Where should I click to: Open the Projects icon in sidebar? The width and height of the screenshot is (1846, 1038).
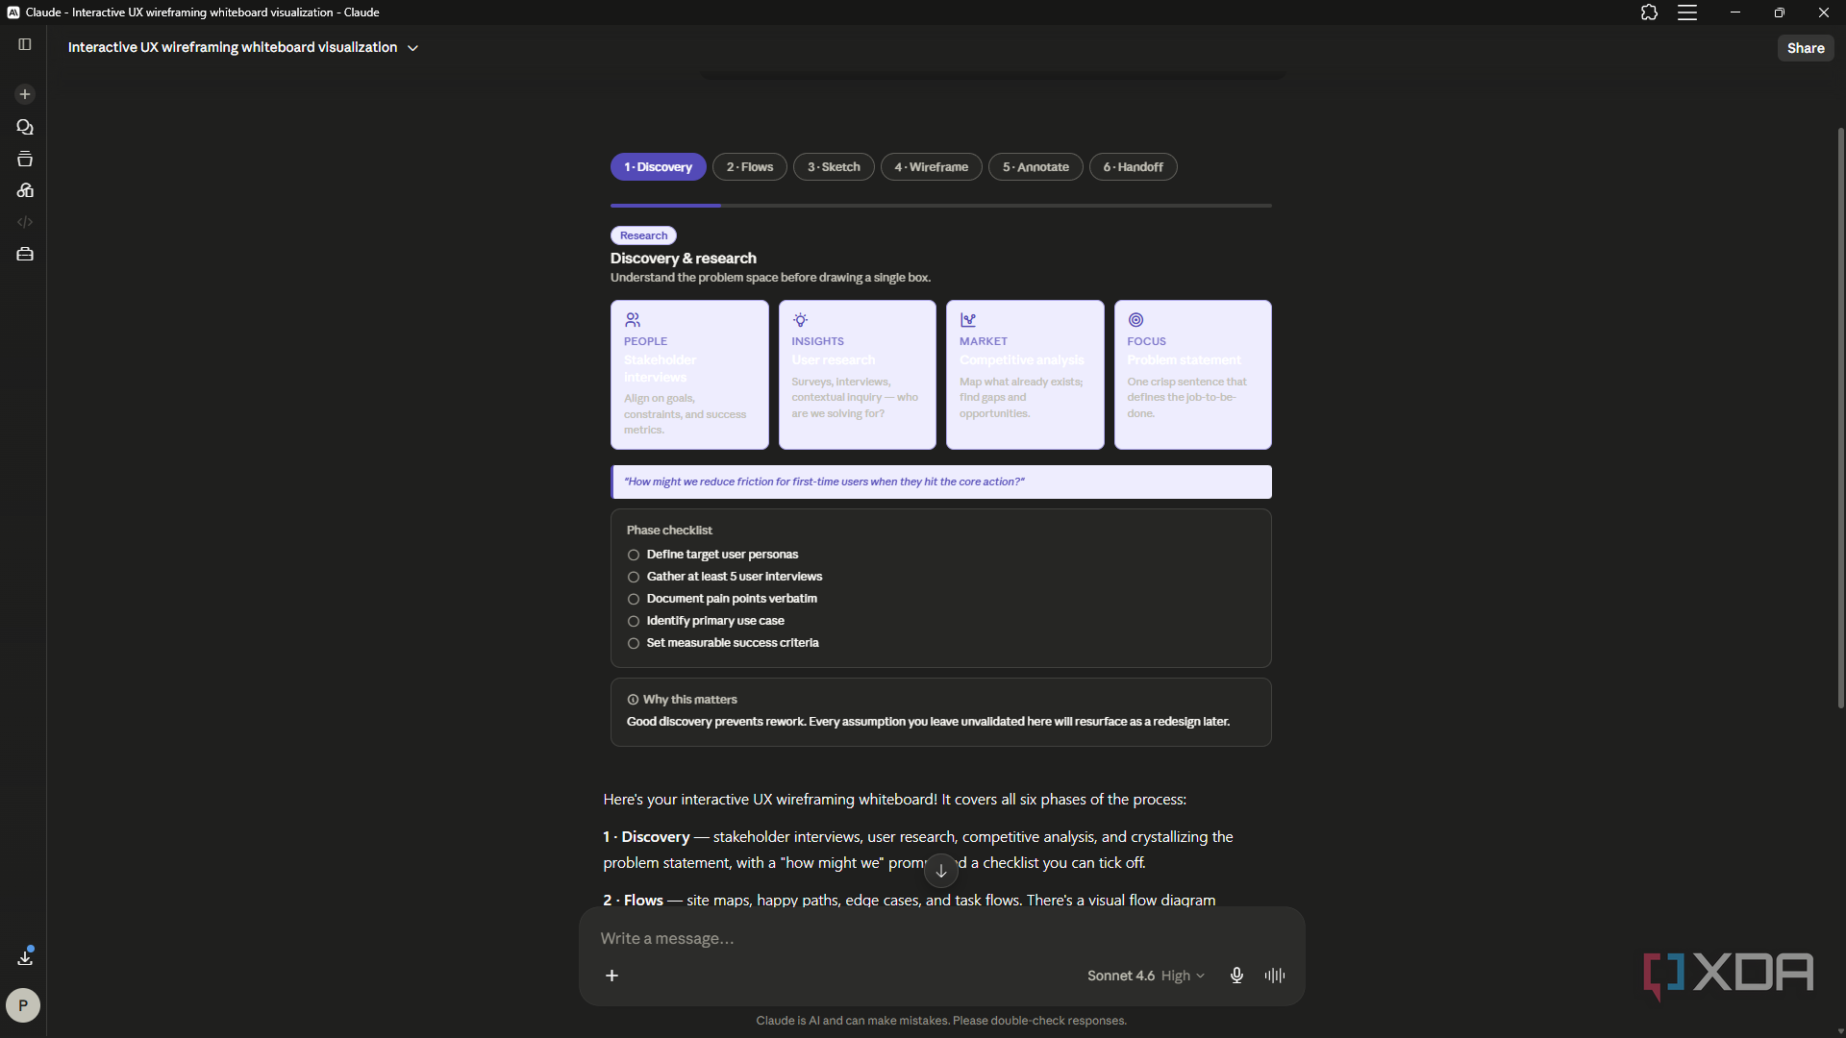[25, 159]
